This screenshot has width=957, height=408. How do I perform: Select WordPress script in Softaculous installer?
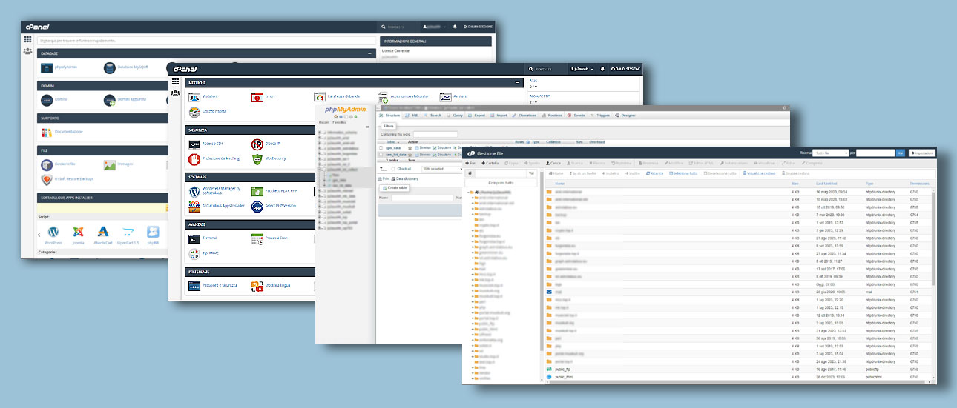[x=53, y=232]
